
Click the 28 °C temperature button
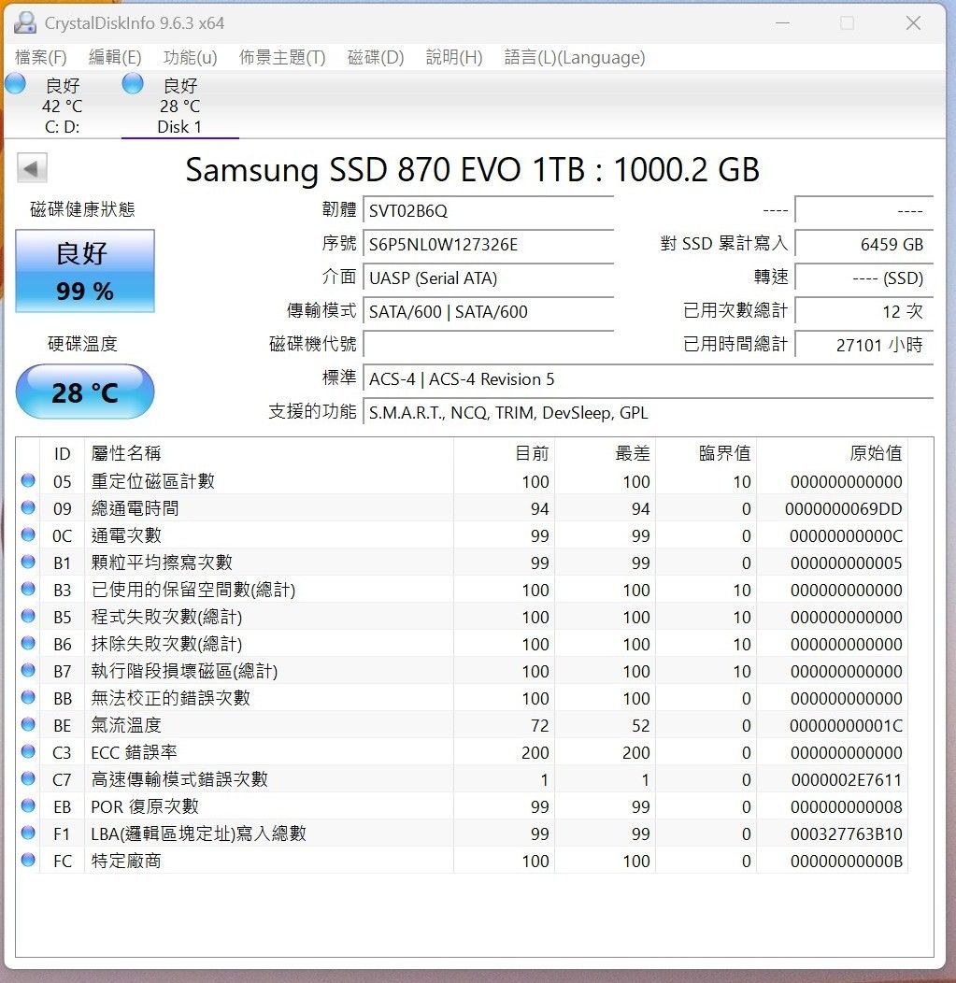click(85, 392)
